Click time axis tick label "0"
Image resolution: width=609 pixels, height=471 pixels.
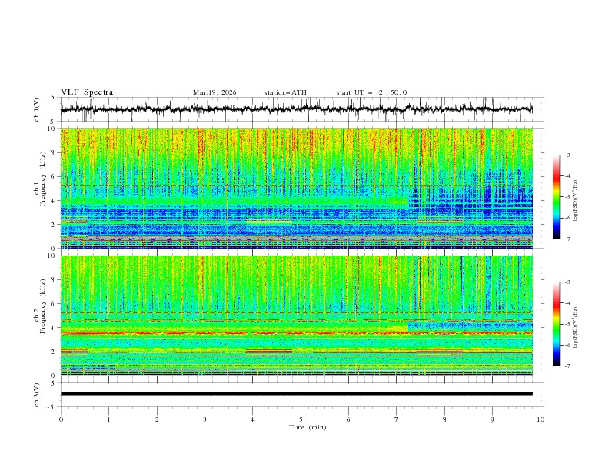pyautogui.click(x=61, y=419)
